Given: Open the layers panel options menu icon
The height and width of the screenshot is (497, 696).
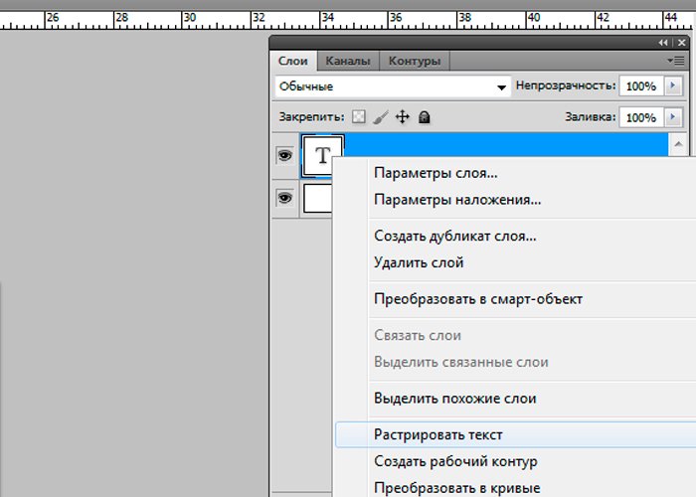Looking at the screenshot, I should coord(678,61).
